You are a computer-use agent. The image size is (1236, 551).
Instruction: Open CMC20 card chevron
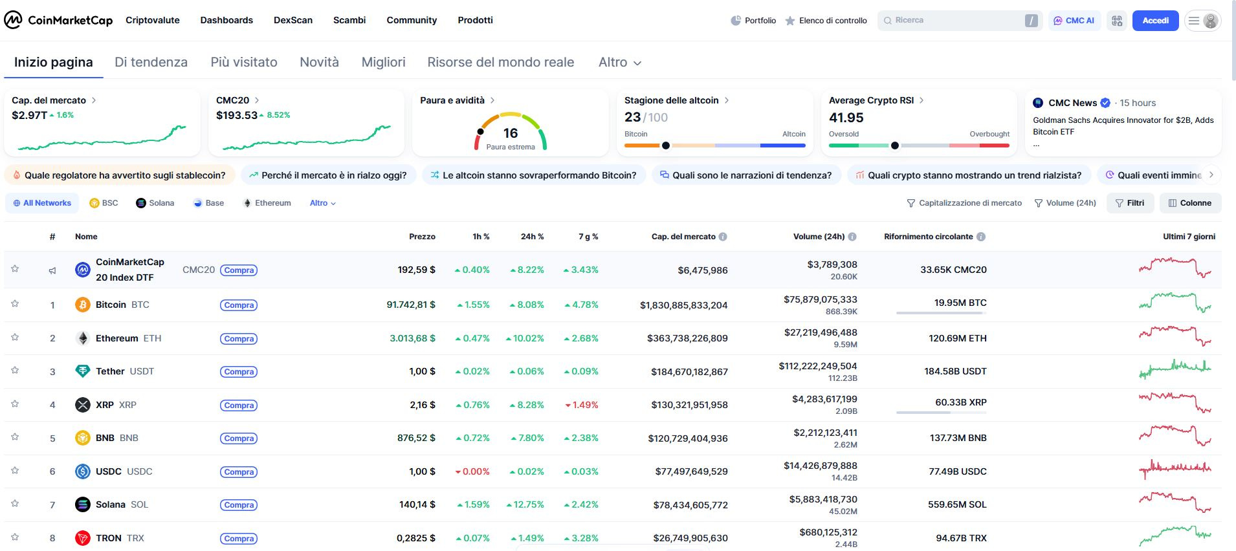(257, 100)
